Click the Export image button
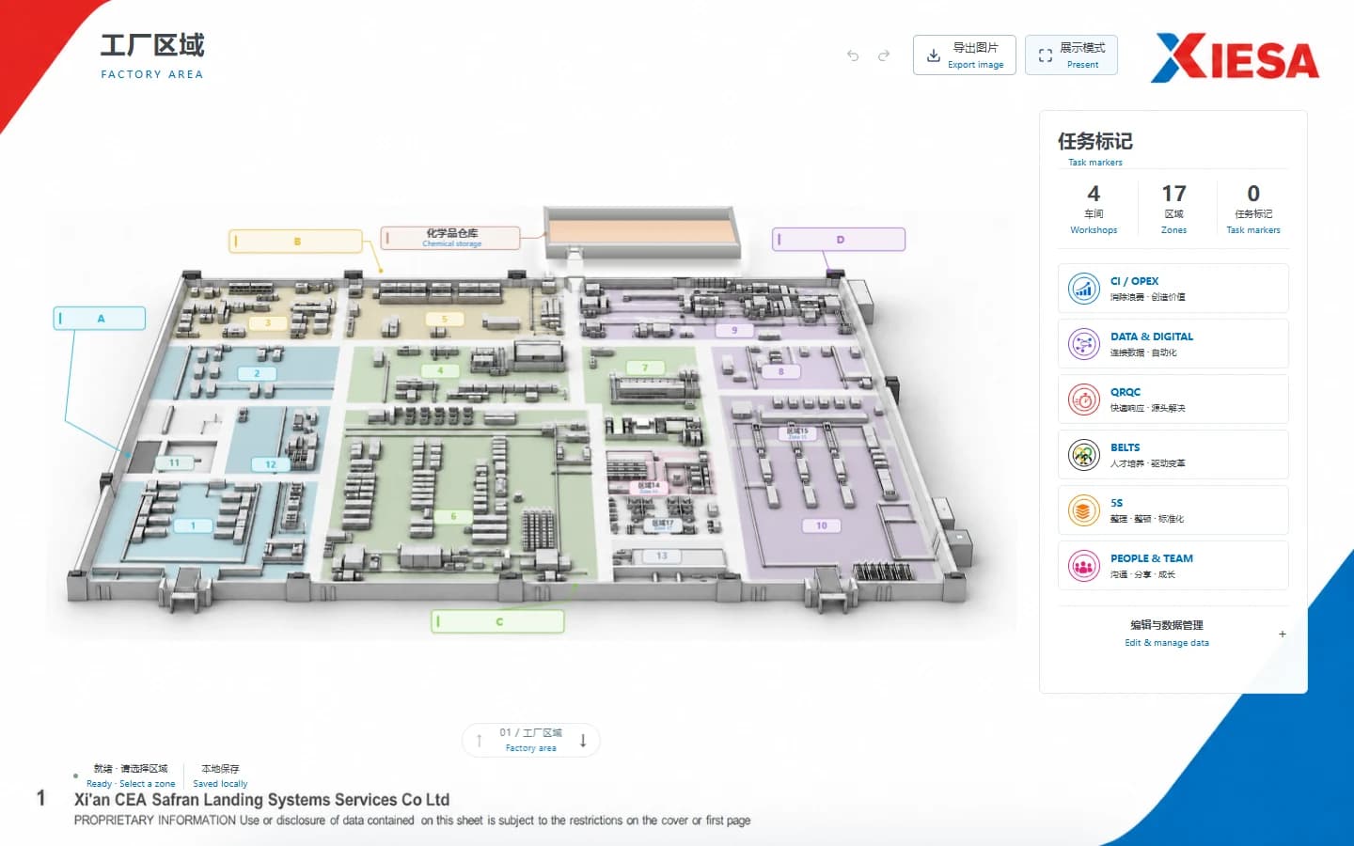The image size is (1354, 846). coord(965,55)
